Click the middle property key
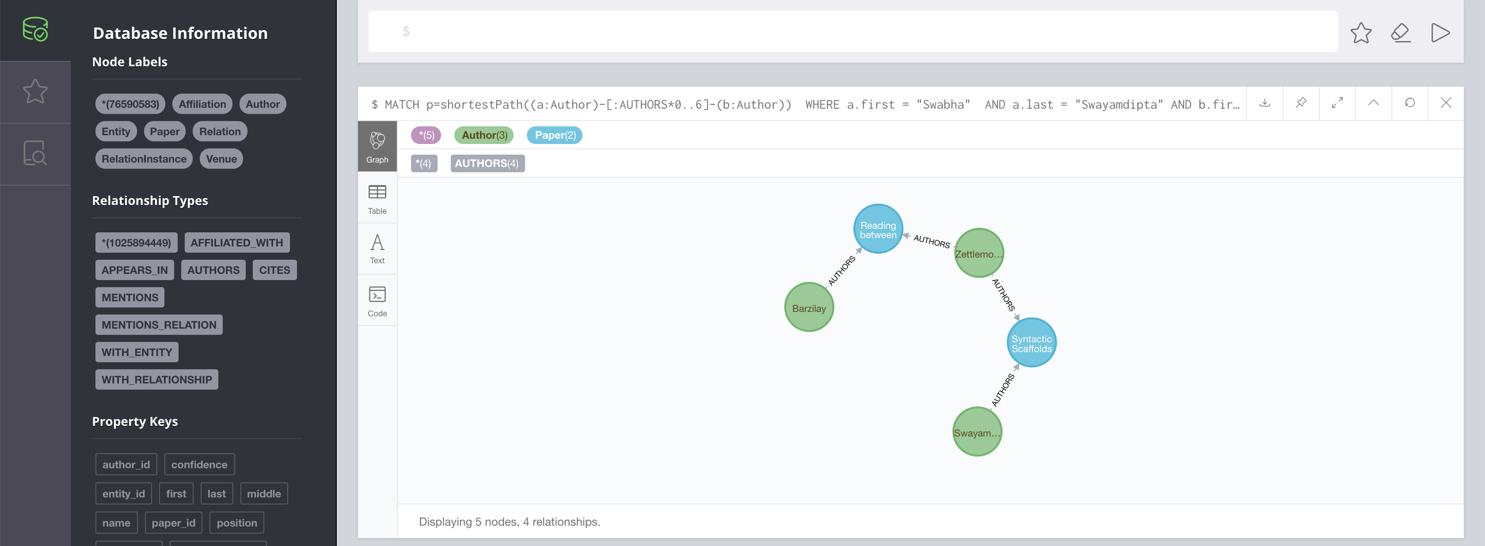 coord(264,493)
